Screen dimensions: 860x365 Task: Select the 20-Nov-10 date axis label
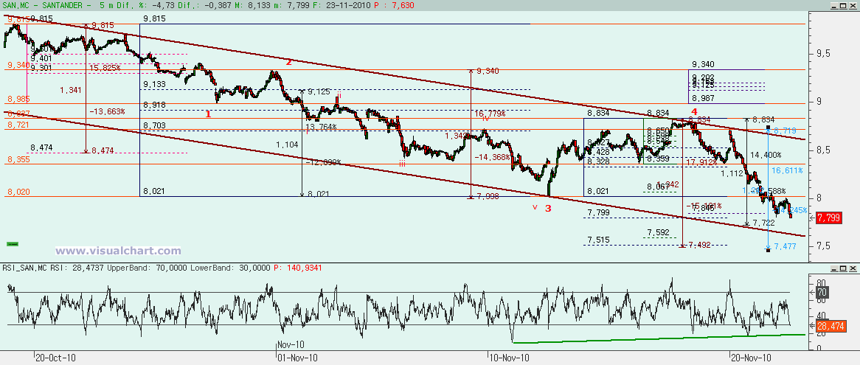click(x=751, y=358)
